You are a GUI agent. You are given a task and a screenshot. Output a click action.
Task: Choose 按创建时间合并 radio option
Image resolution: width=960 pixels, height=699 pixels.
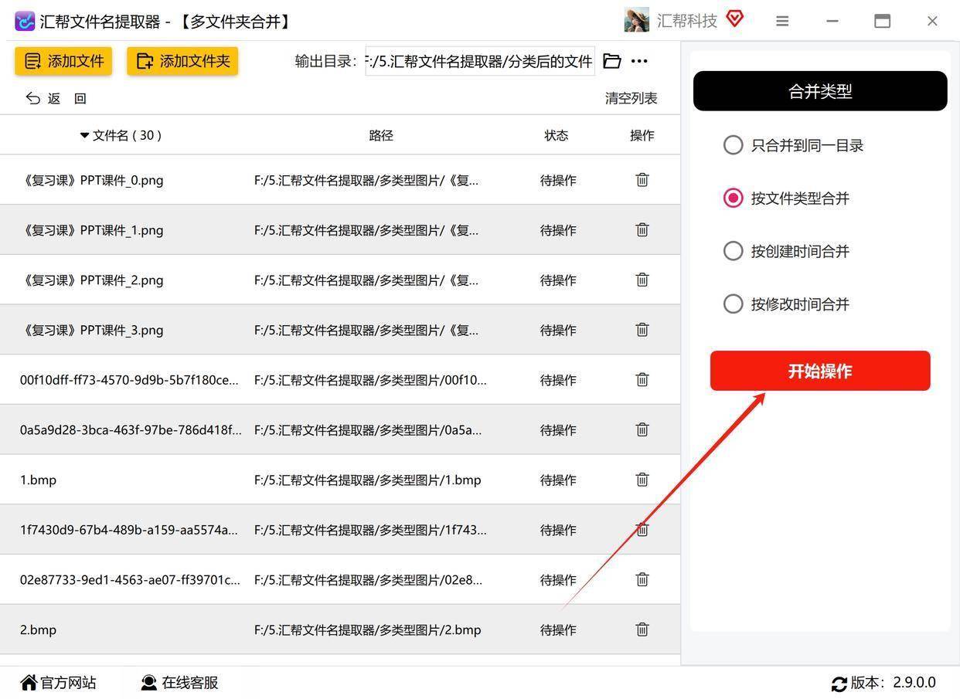click(733, 251)
